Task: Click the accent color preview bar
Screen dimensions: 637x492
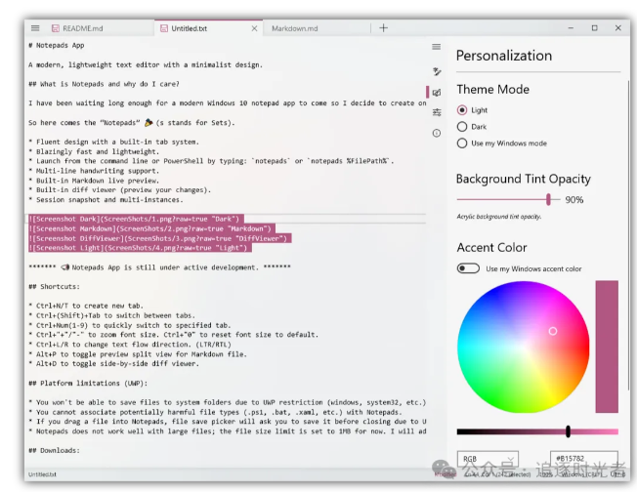Action: coord(607,347)
